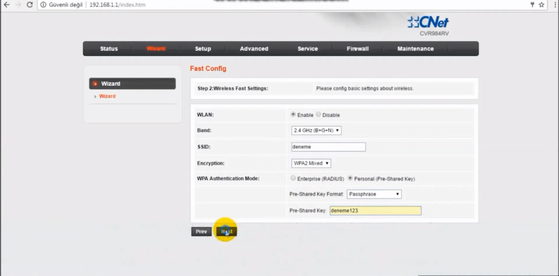
Task: Open the Service tab
Action: [308, 49]
